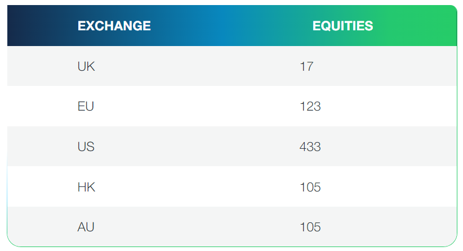Click the equities value 433
The height and width of the screenshot is (251, 463).
[310, 147]
